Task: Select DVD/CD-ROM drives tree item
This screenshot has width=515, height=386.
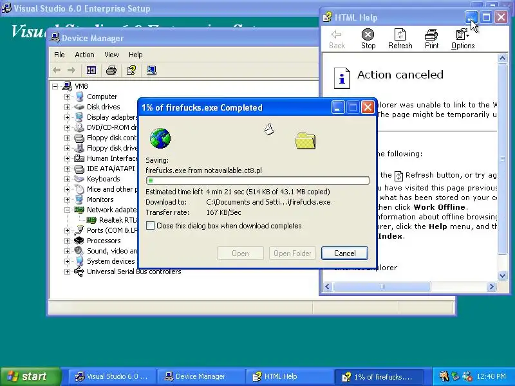Action: coord(112,127)
